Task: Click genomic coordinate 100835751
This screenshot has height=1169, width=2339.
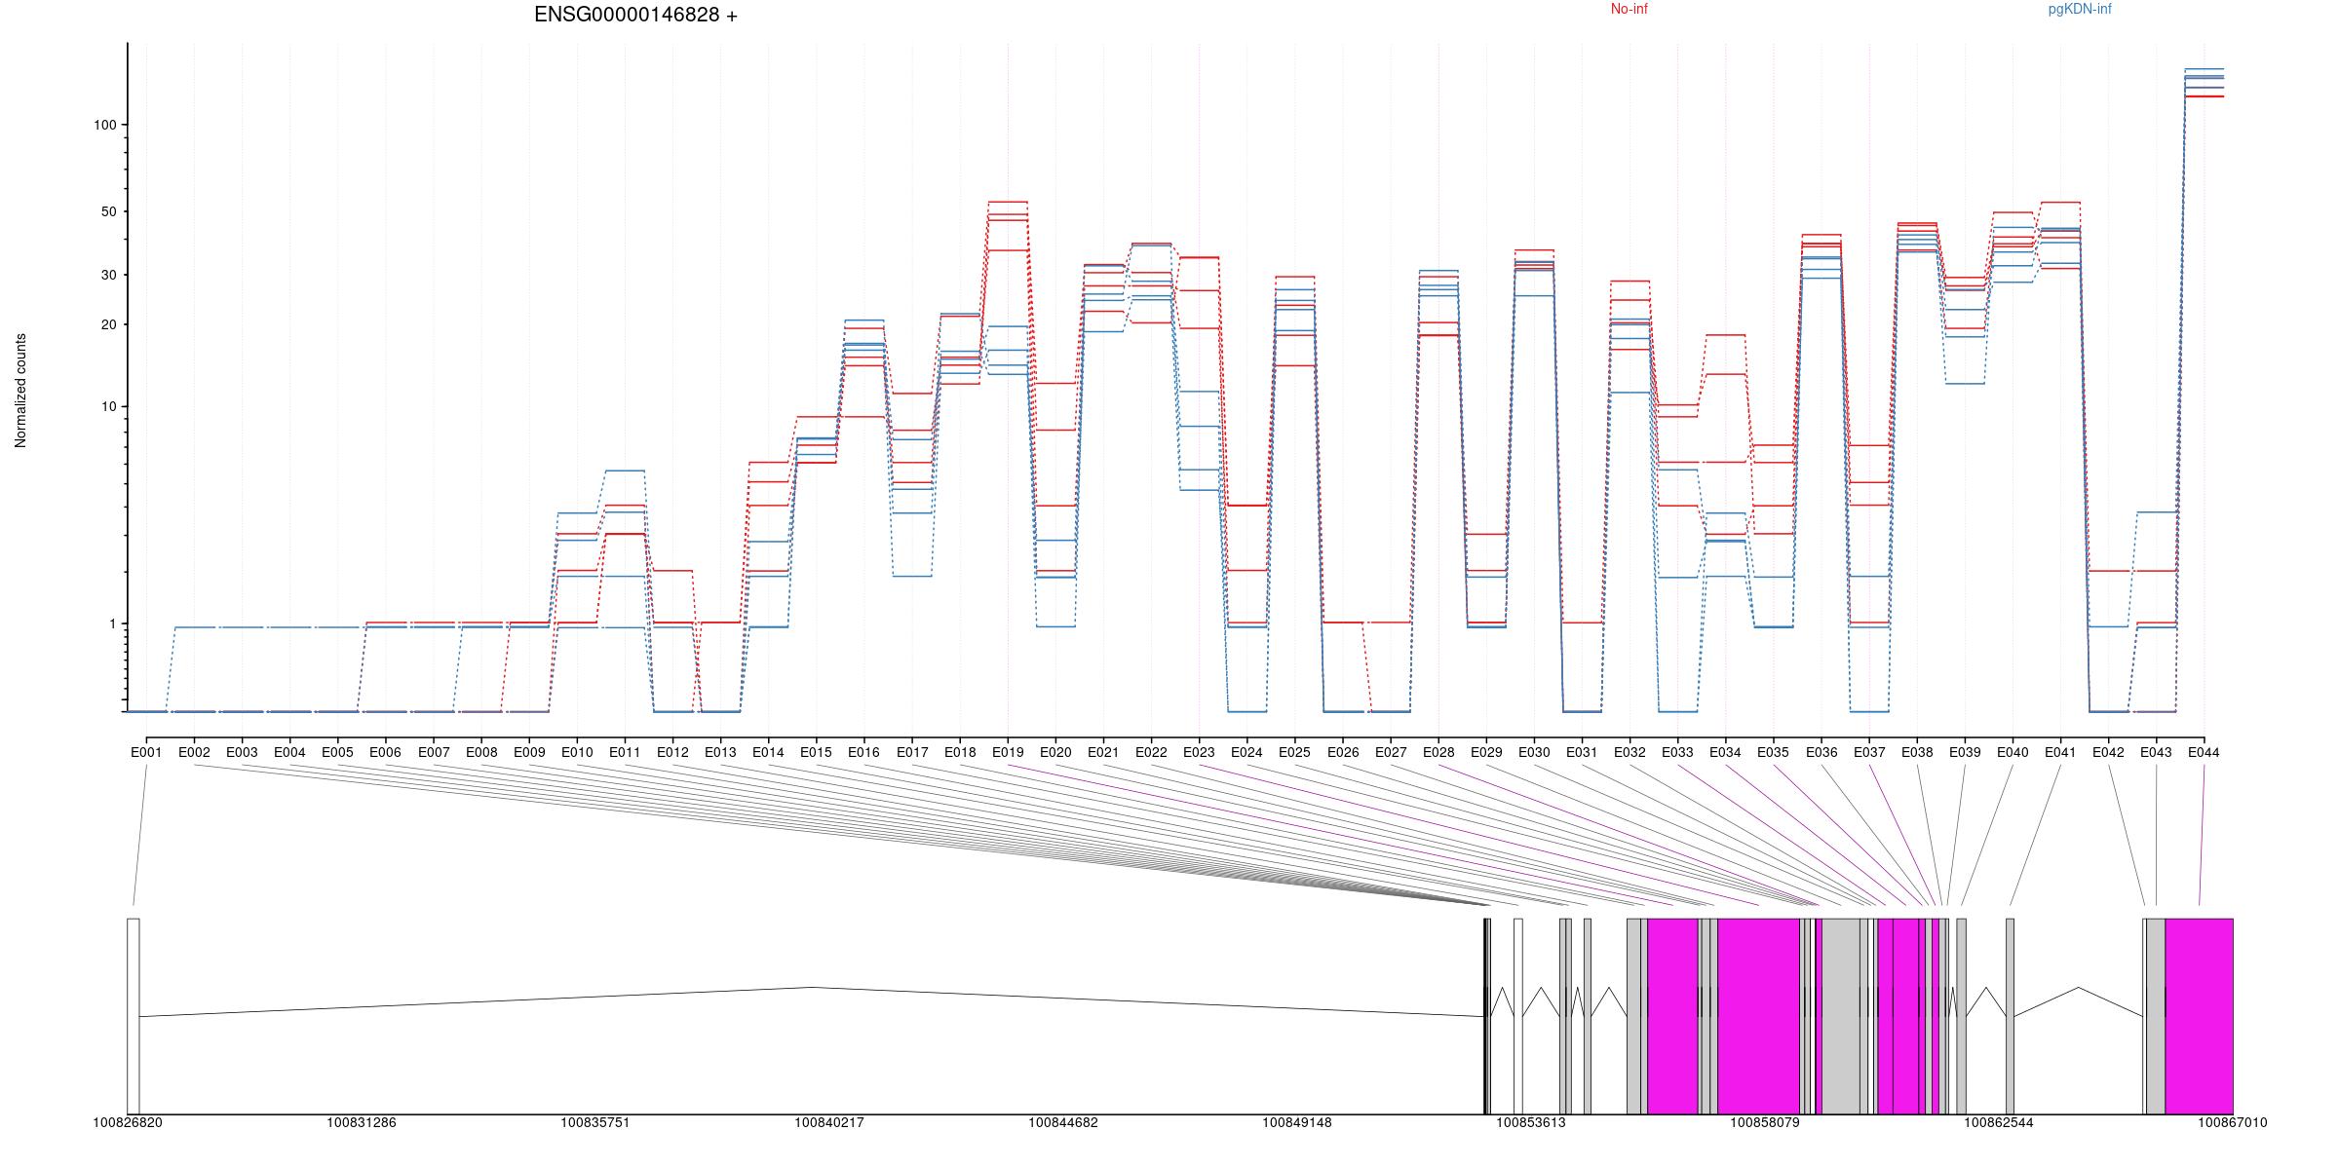Action: coord(595,1122)
